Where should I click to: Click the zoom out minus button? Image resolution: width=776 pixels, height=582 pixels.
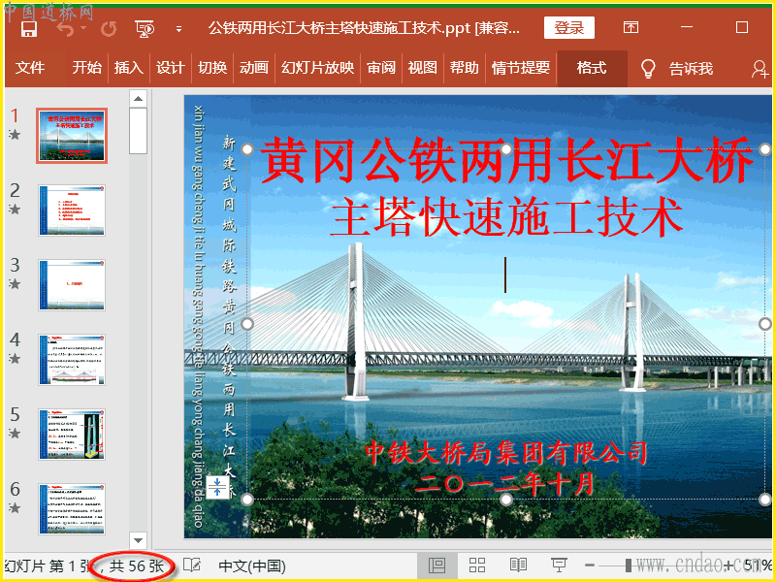590,566
